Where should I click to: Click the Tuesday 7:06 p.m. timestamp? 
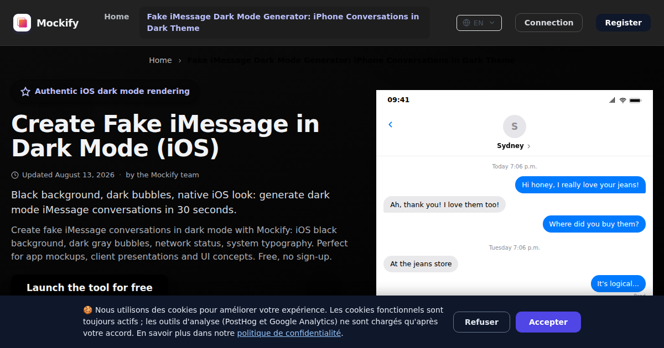pyautogui.click(x=515, y=247)
